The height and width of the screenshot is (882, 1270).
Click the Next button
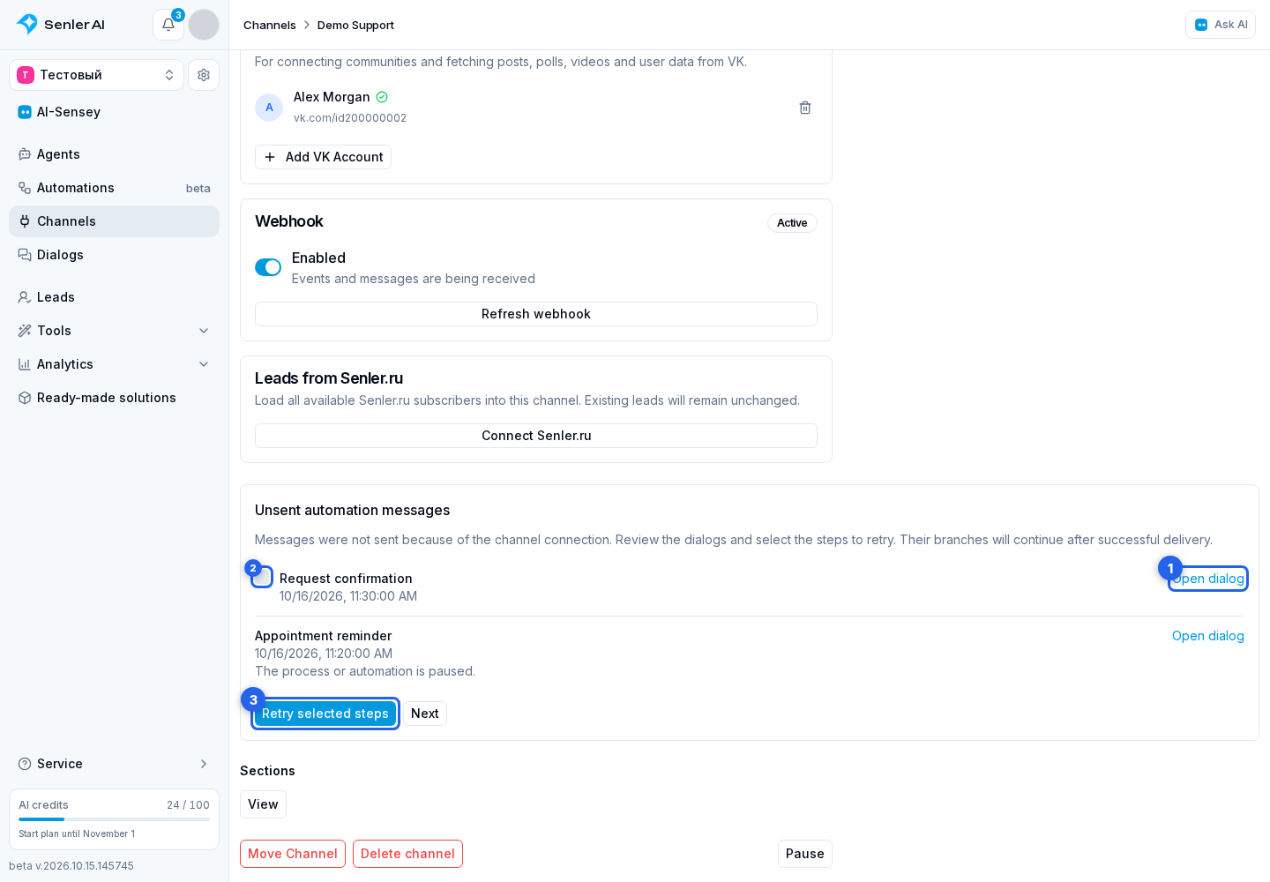tap(425, 714)
